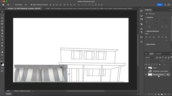This screenshot has height=96, width=172.
Task: Open the Timeline panel tab
Action: (8, 94)
